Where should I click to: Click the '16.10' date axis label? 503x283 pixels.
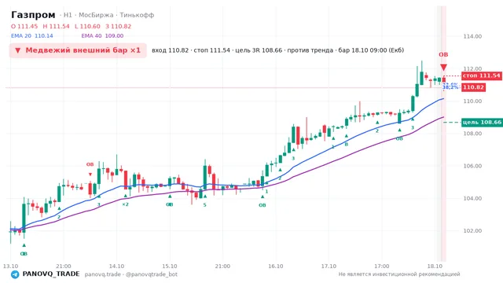(x=276, y=266)
